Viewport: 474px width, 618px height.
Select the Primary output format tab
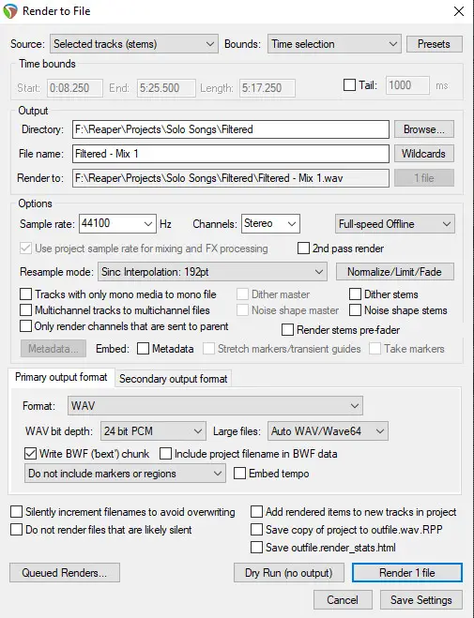(61, 377)
